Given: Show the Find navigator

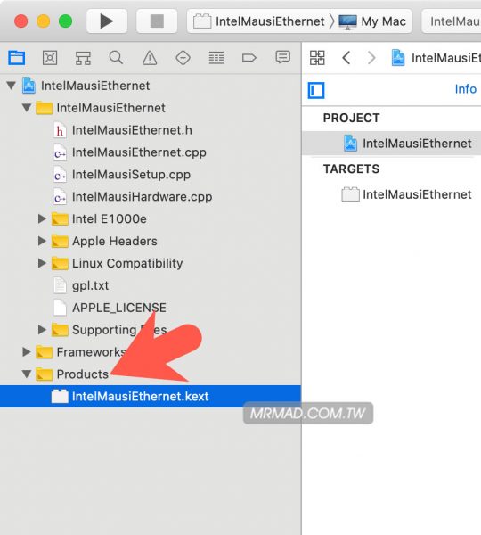Looking at the screenshot, I should (x=116, y=58).
